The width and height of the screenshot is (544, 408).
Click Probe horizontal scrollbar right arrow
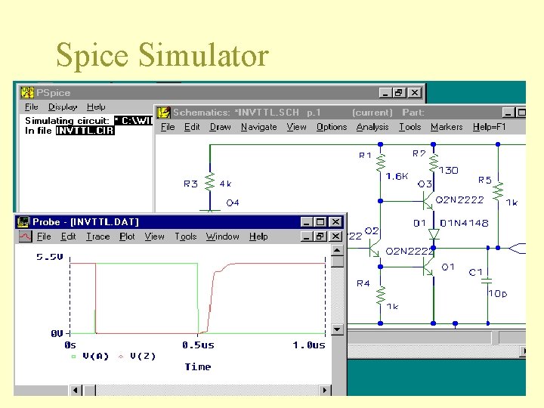point(325,391)
